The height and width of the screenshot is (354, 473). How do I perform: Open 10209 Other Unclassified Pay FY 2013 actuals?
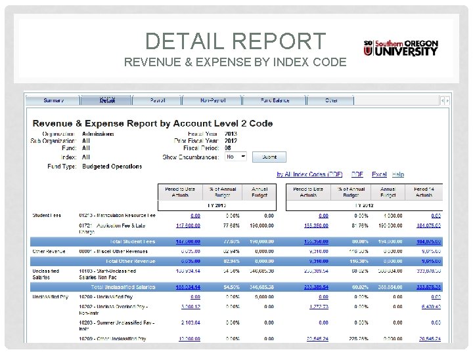click(x=189, y=339)
